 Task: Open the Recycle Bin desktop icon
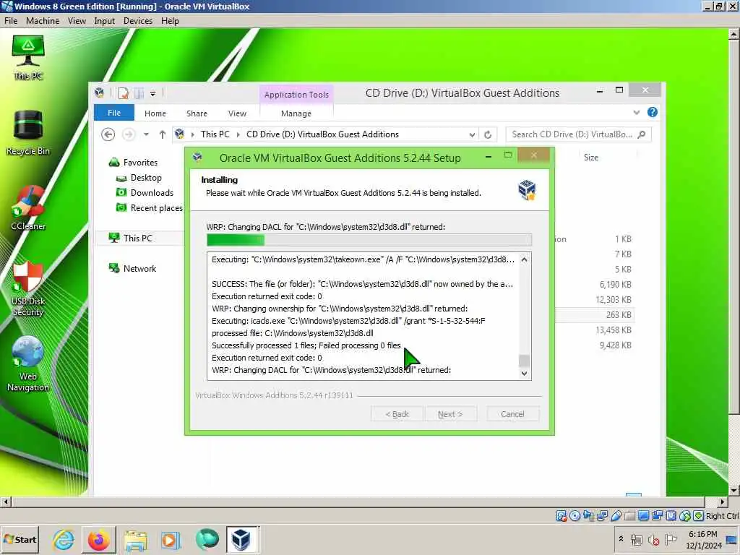(x=28, y=133)
